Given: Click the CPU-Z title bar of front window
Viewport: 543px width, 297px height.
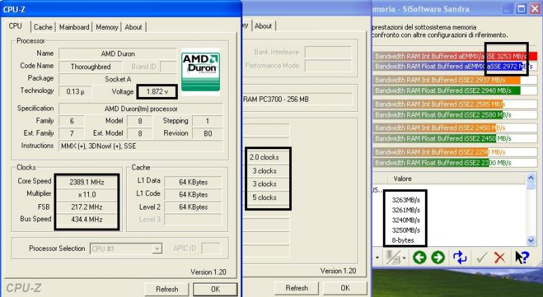Looking at the screenshot, I should tap(121, 9).
